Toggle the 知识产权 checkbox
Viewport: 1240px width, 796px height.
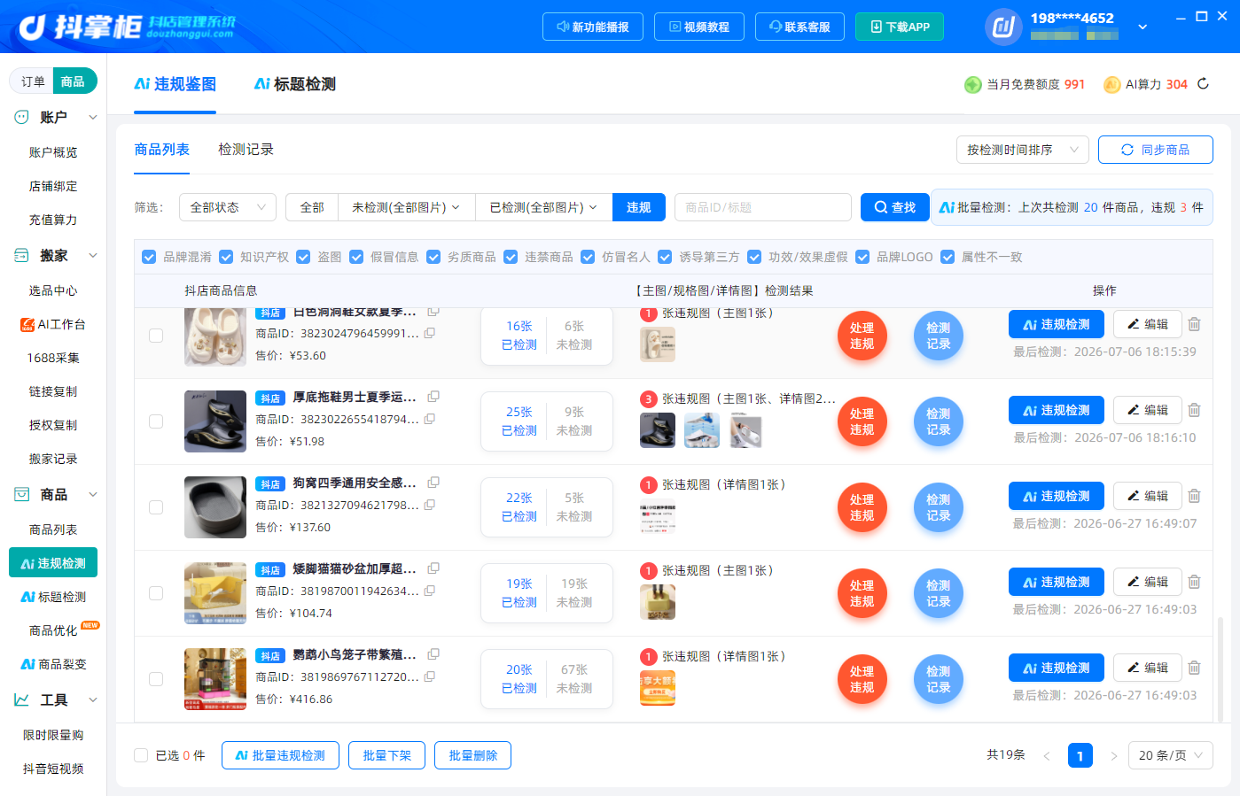(x=226, y=257)
